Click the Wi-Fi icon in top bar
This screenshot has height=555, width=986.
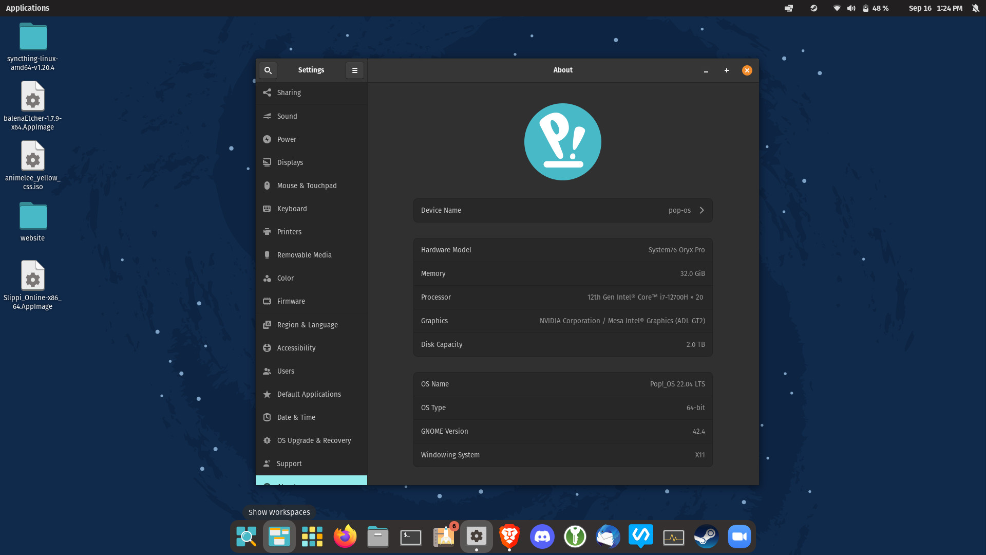pos(837,8)
